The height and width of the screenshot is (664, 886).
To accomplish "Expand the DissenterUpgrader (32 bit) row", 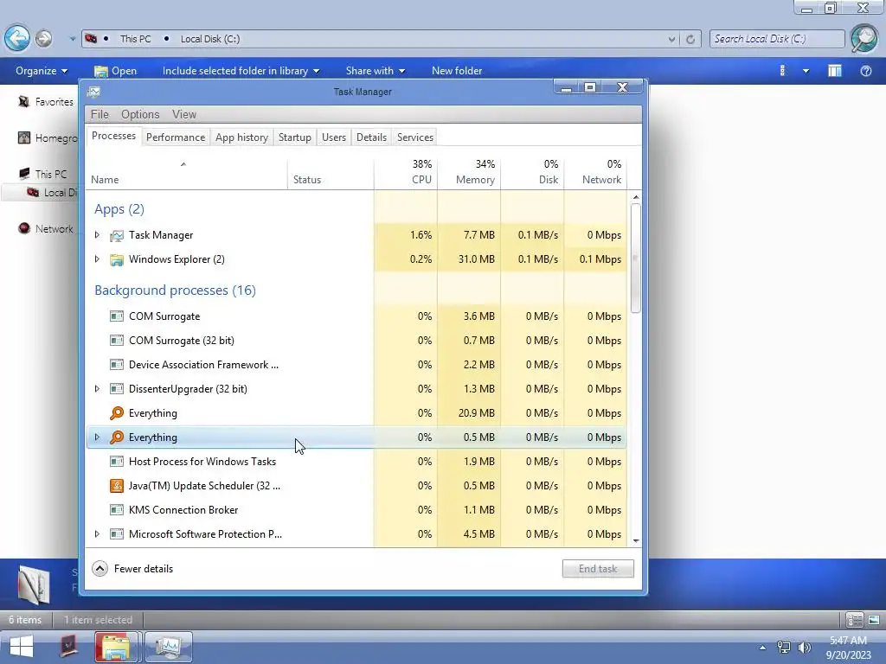I will tap(97, 389).
